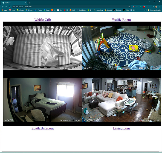Open the G_Drive bookmark

tap(29, 10)
